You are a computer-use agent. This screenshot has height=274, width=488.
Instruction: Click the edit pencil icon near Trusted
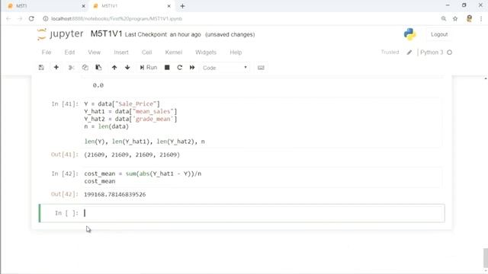409,53
